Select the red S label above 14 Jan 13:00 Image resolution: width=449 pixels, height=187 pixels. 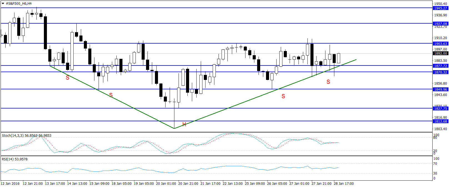point(67,78)
